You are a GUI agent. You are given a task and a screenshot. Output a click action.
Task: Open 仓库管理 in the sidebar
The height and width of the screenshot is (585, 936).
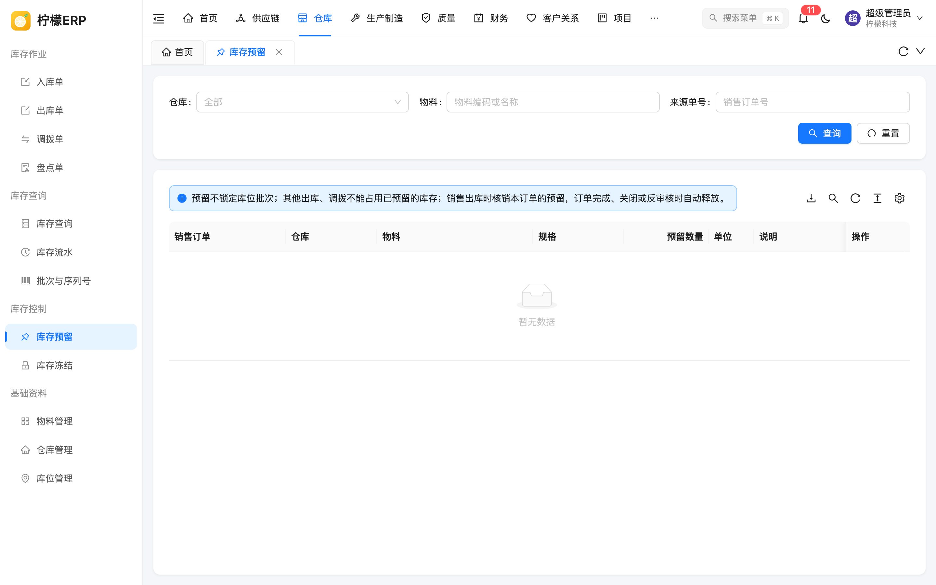[71, 449]
